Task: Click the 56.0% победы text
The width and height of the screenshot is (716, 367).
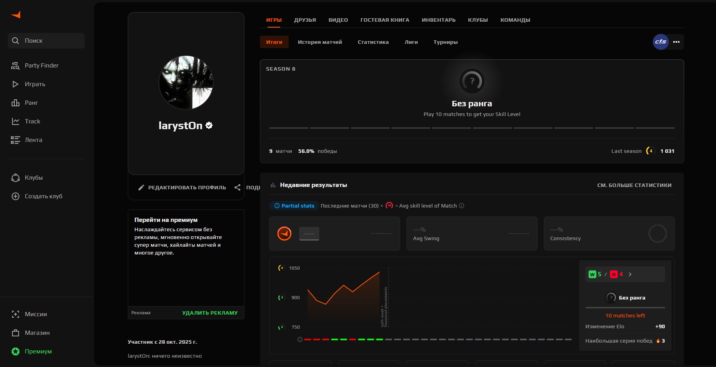Action: (317, 151)
